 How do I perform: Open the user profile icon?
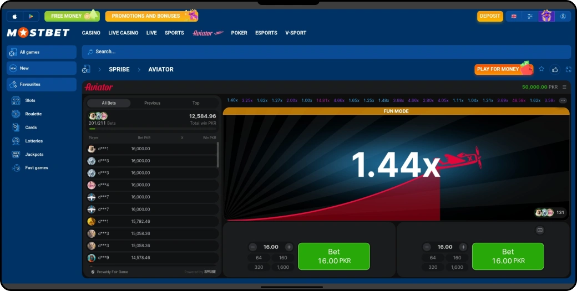pyautogui.click(x=563, y=17)
